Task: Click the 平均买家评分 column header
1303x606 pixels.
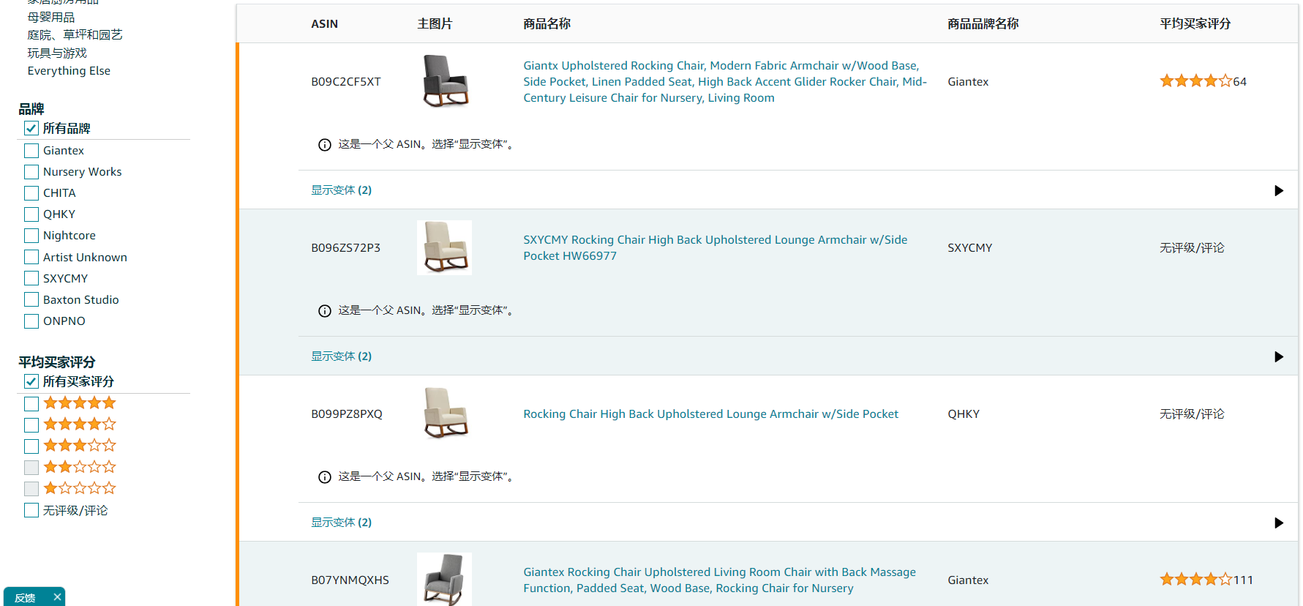Action: pos(1195,24)
